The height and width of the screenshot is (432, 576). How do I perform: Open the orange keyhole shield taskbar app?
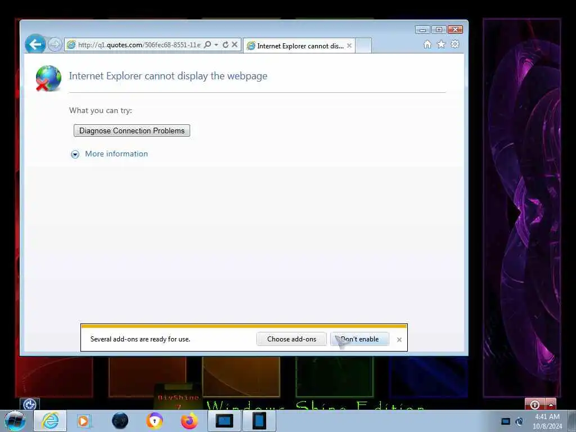155,421
